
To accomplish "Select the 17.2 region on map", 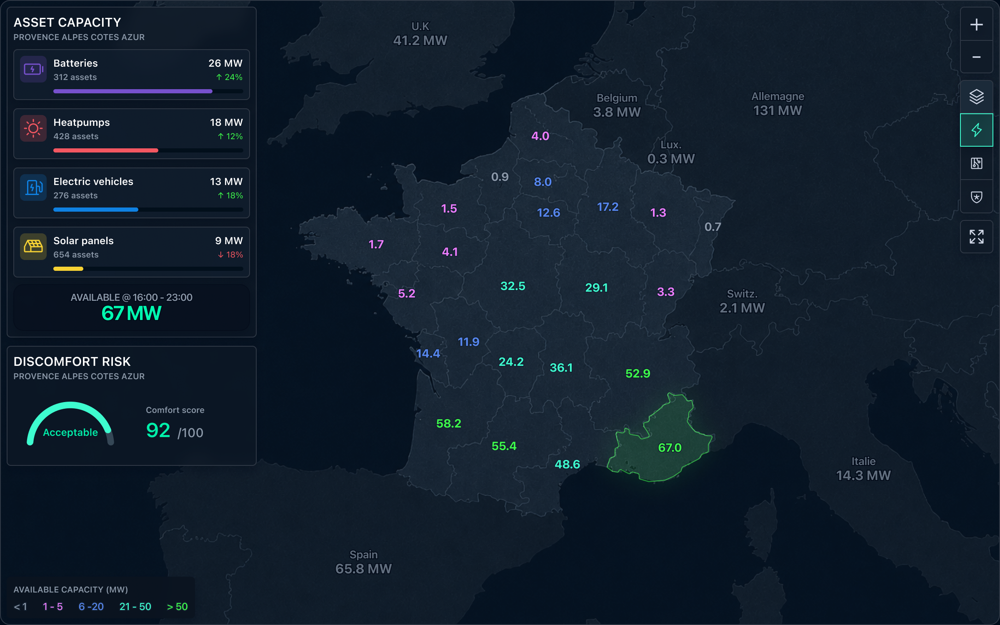I will [607, 207].
